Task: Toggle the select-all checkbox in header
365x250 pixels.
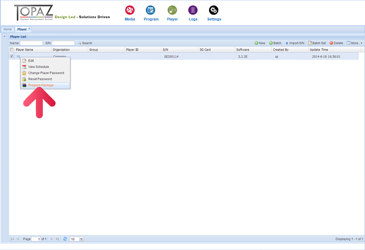Action: (x=12, y=50)
